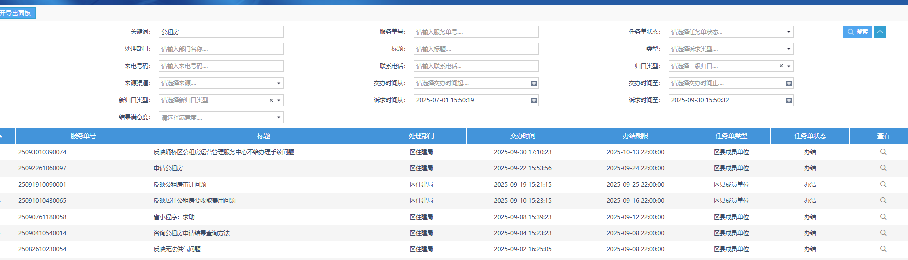Open the 类型 dropdown list
This screenshot has height=260, width=908.
[789, 49]
